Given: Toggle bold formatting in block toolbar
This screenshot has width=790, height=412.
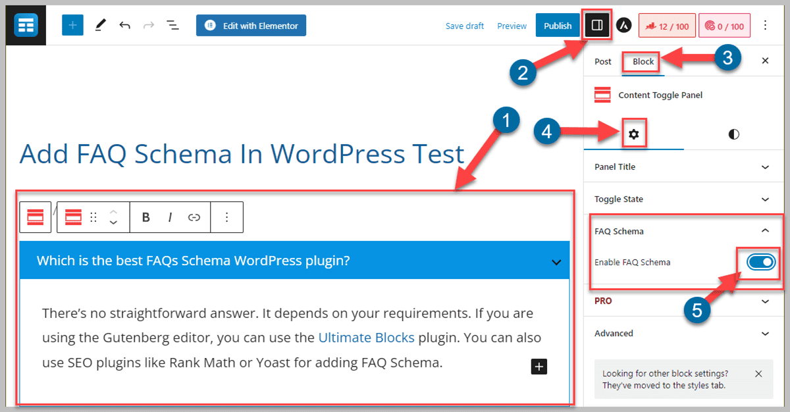Looking at the screenshot, I should coord(145,217).
